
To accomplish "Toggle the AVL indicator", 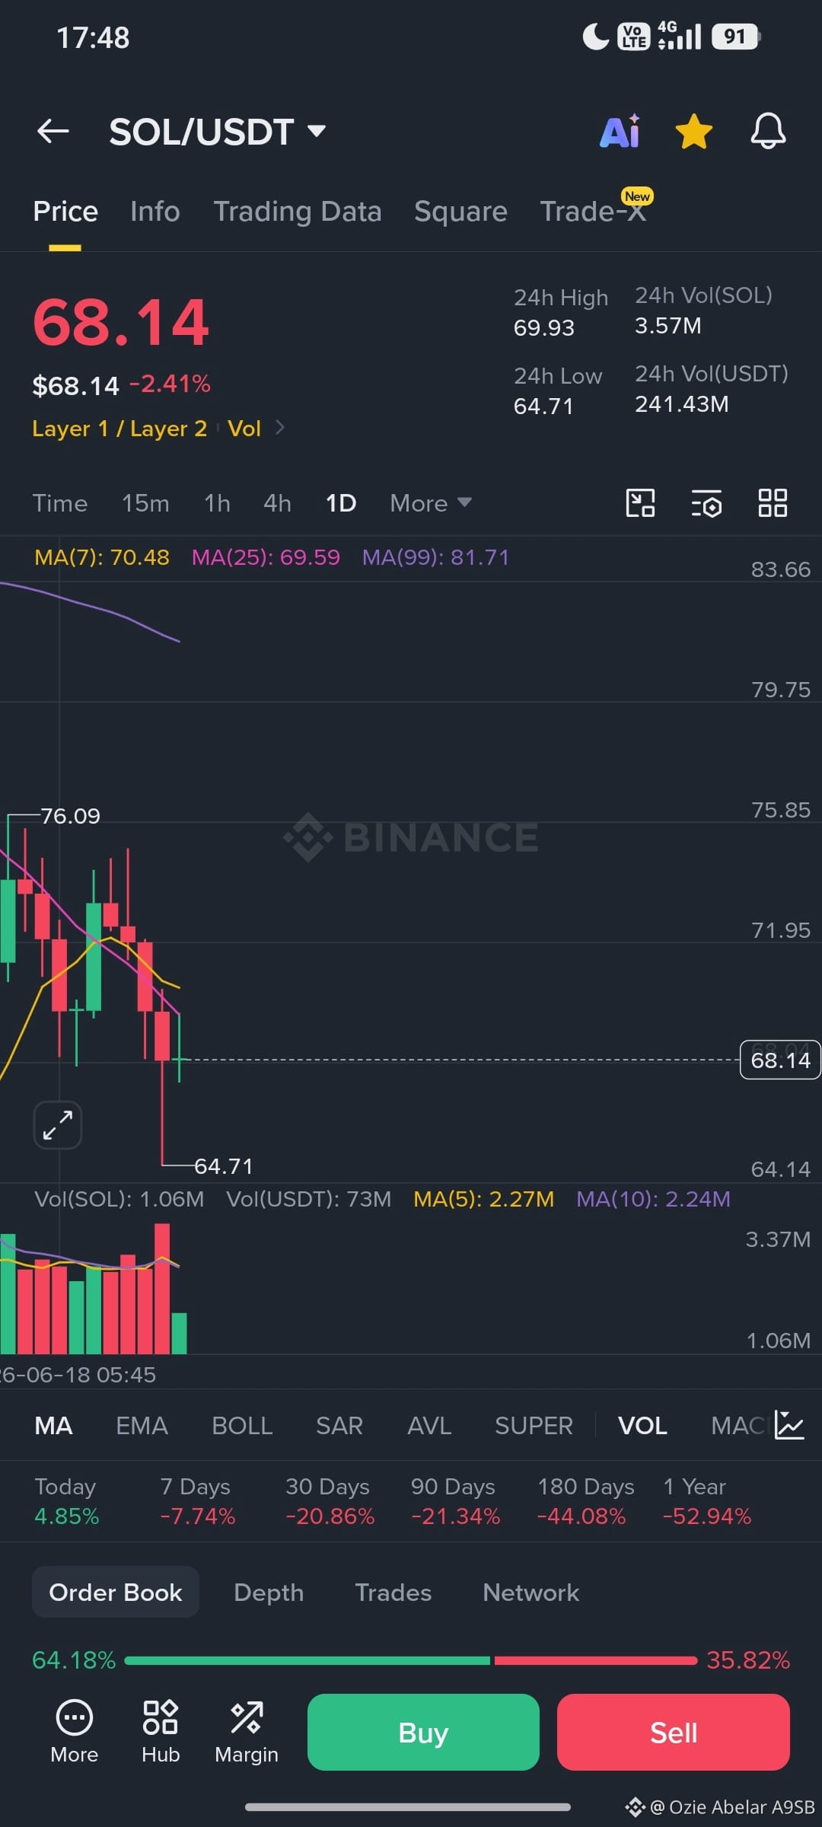I will 429,1426.
